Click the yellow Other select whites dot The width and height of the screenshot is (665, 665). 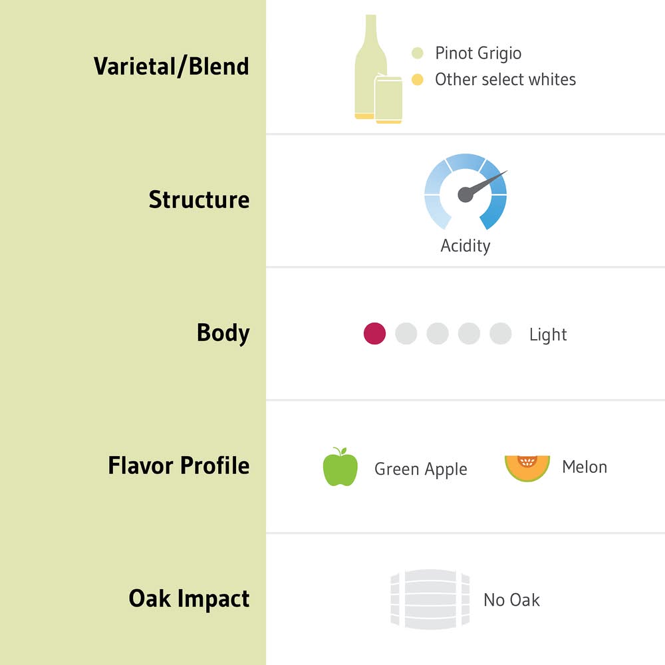[418, 80]
